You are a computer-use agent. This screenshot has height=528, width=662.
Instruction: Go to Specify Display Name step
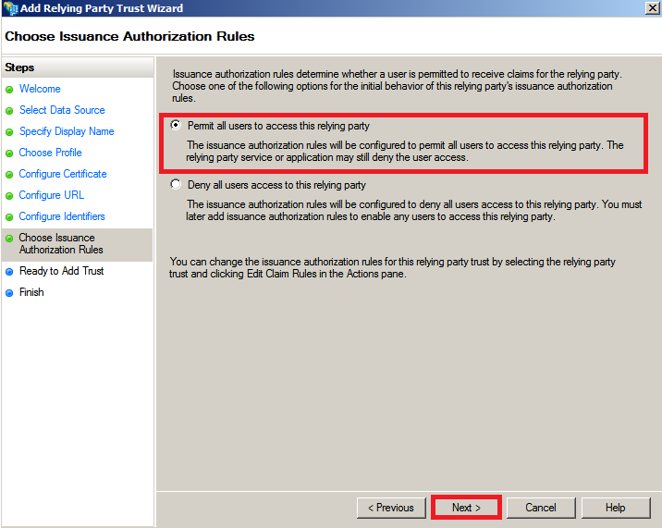pos(67,131)
